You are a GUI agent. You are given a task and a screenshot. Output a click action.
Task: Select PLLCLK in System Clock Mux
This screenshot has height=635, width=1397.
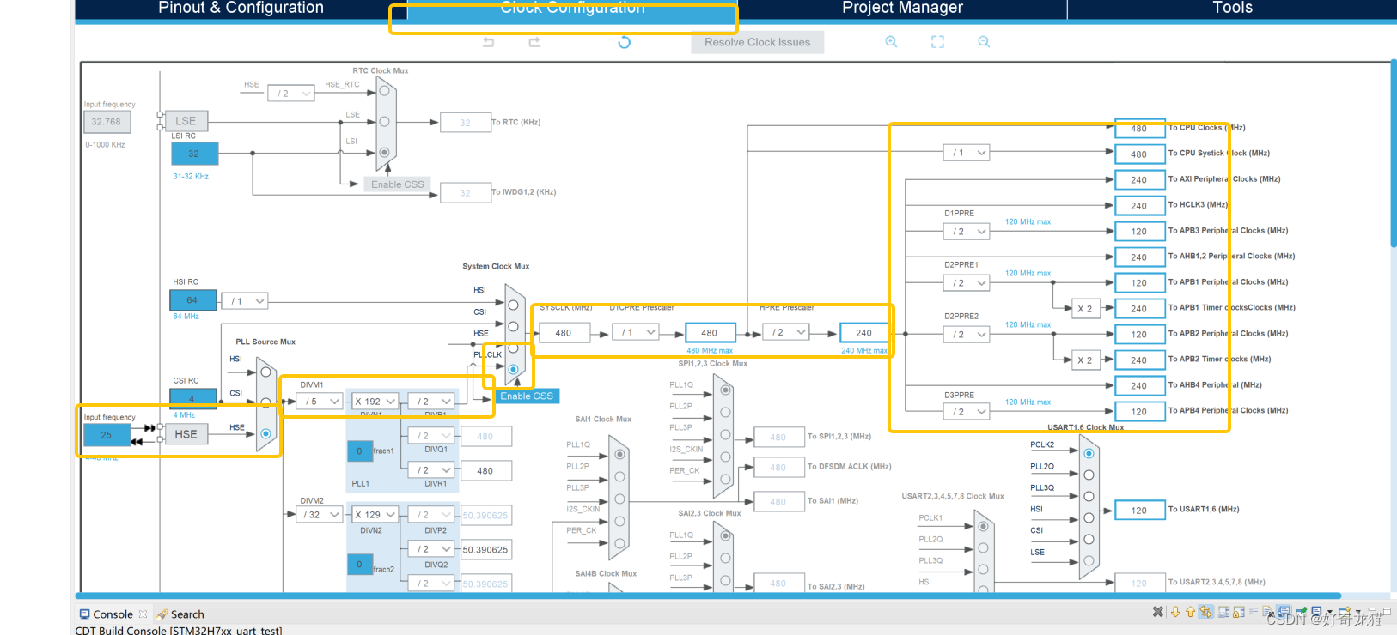[513, 370]
